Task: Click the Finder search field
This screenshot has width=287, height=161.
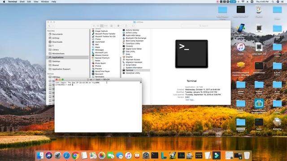Action: pyautogui.click(x=205, y=26)
